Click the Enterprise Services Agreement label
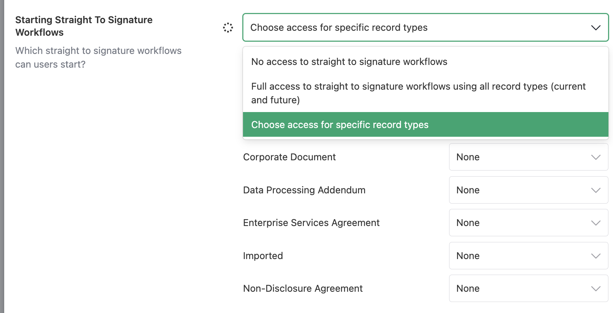This screenshot has height=313, width=613. click(311, 223)
